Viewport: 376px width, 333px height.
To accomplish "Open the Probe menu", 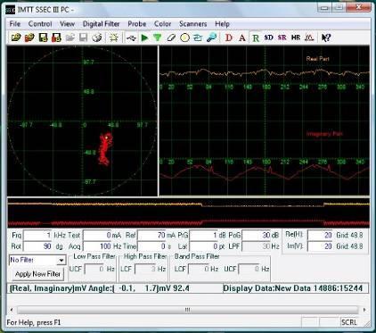I will coord(137,24).
